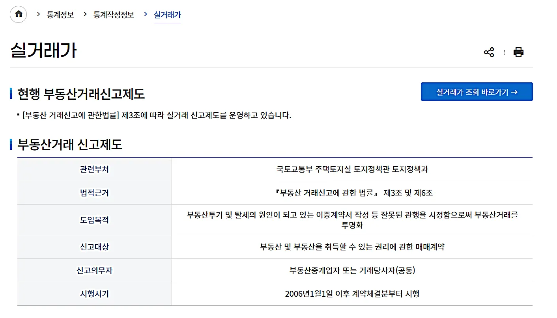Viewport: 557px width, 318px height.
Task: Select the 도입목적 row label
Action: coord(94,219)
